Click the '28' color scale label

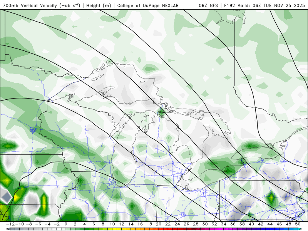[196, 224]
